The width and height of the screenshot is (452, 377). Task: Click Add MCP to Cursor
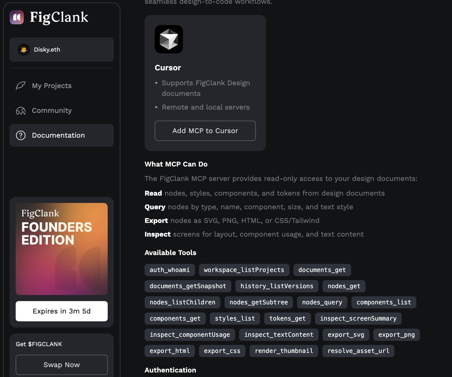(205, 131)
